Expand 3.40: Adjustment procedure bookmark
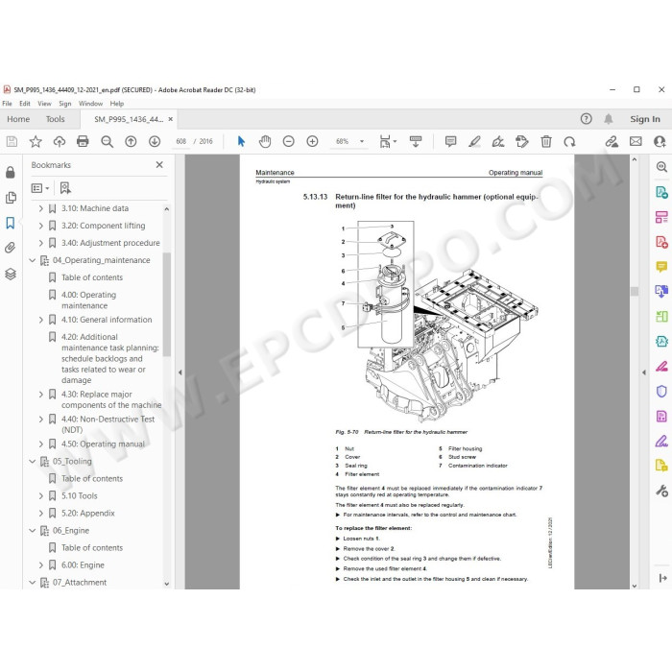This screenshot has width=672, height=672. click(41, 243)
